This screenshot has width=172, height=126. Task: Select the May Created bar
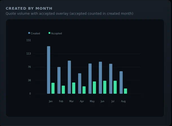(90, 79)
